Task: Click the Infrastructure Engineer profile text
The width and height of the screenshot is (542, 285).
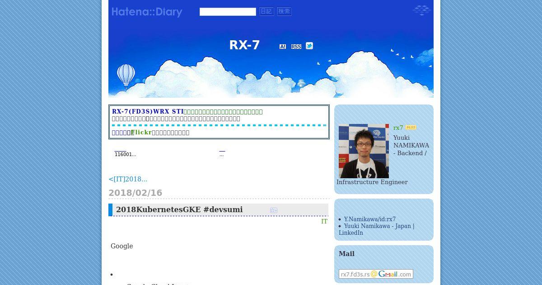Action: (372, 182)
